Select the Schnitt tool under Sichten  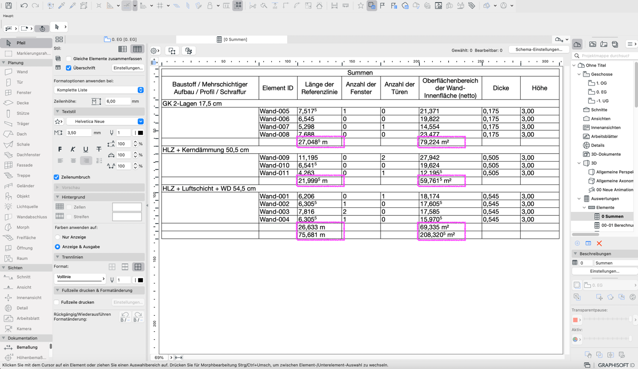(x=26, y=277)
